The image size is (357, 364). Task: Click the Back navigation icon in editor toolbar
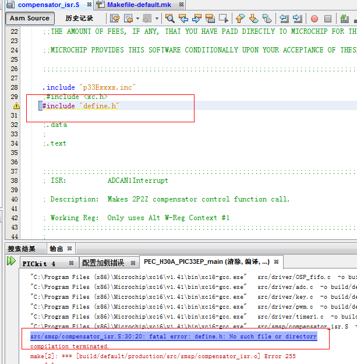click(x=128, y=18)
